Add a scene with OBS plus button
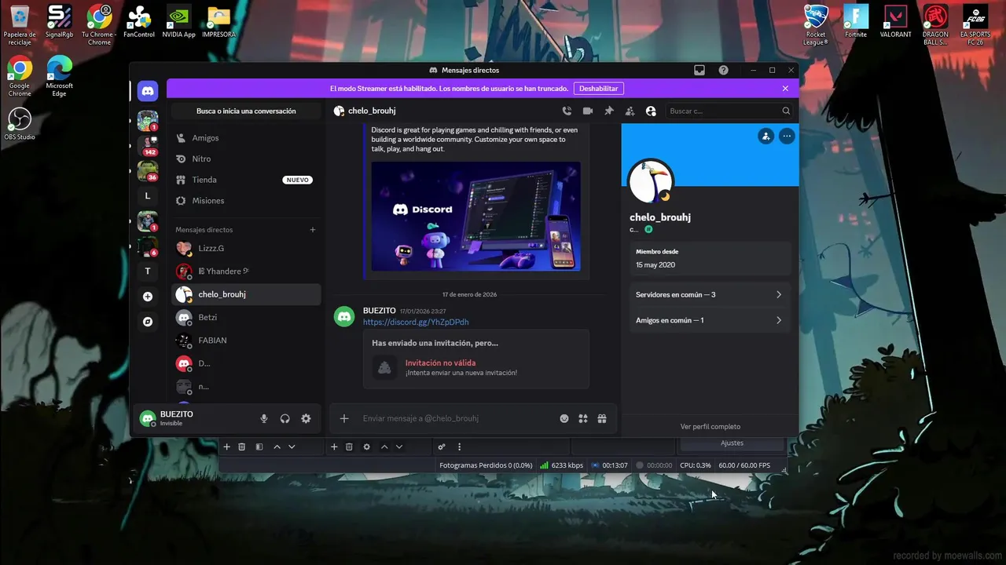This screenshot has width=1006, height=565. point(226,447)
